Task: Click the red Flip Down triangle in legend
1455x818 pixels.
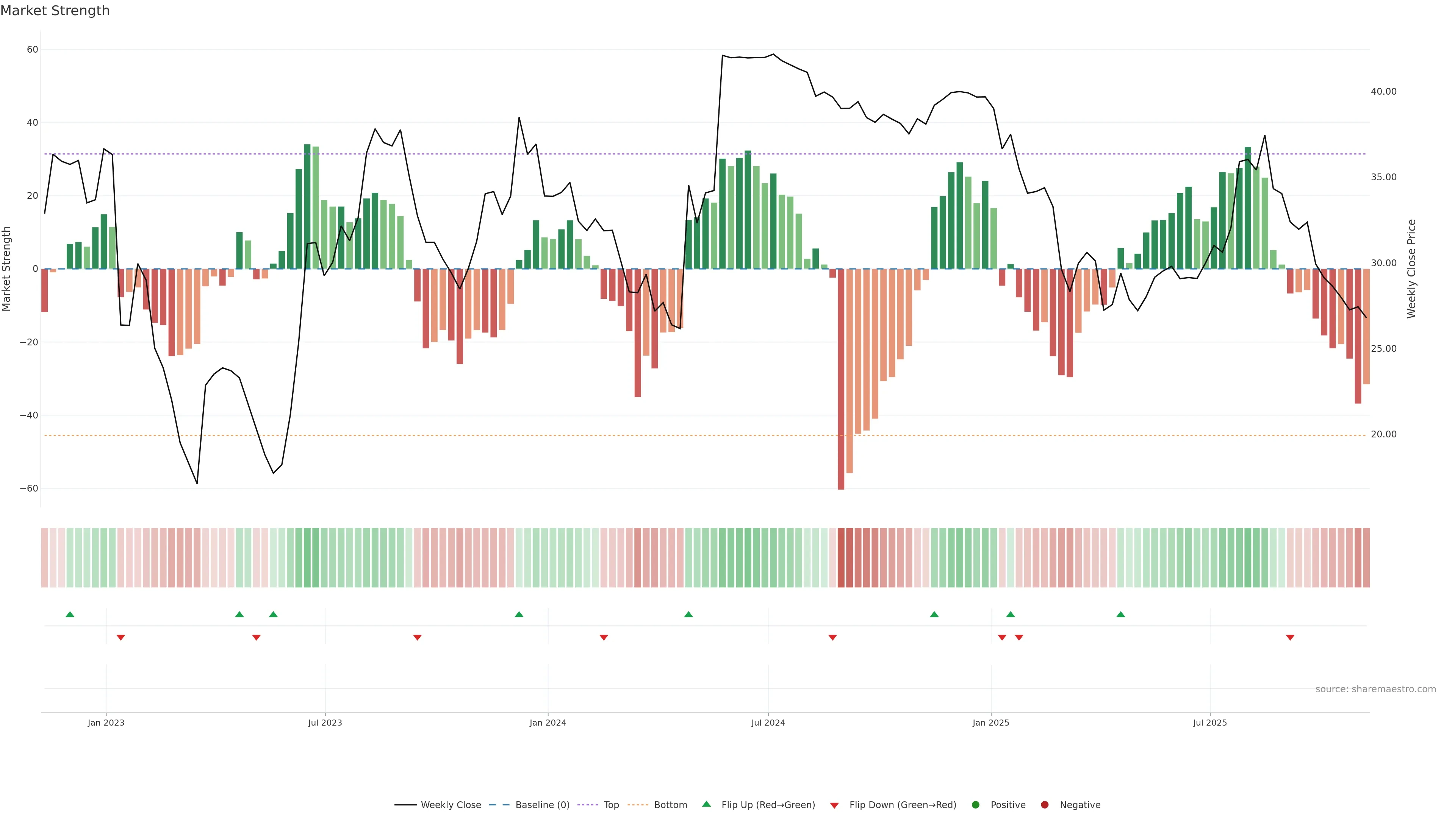Action: click(834, 806)
